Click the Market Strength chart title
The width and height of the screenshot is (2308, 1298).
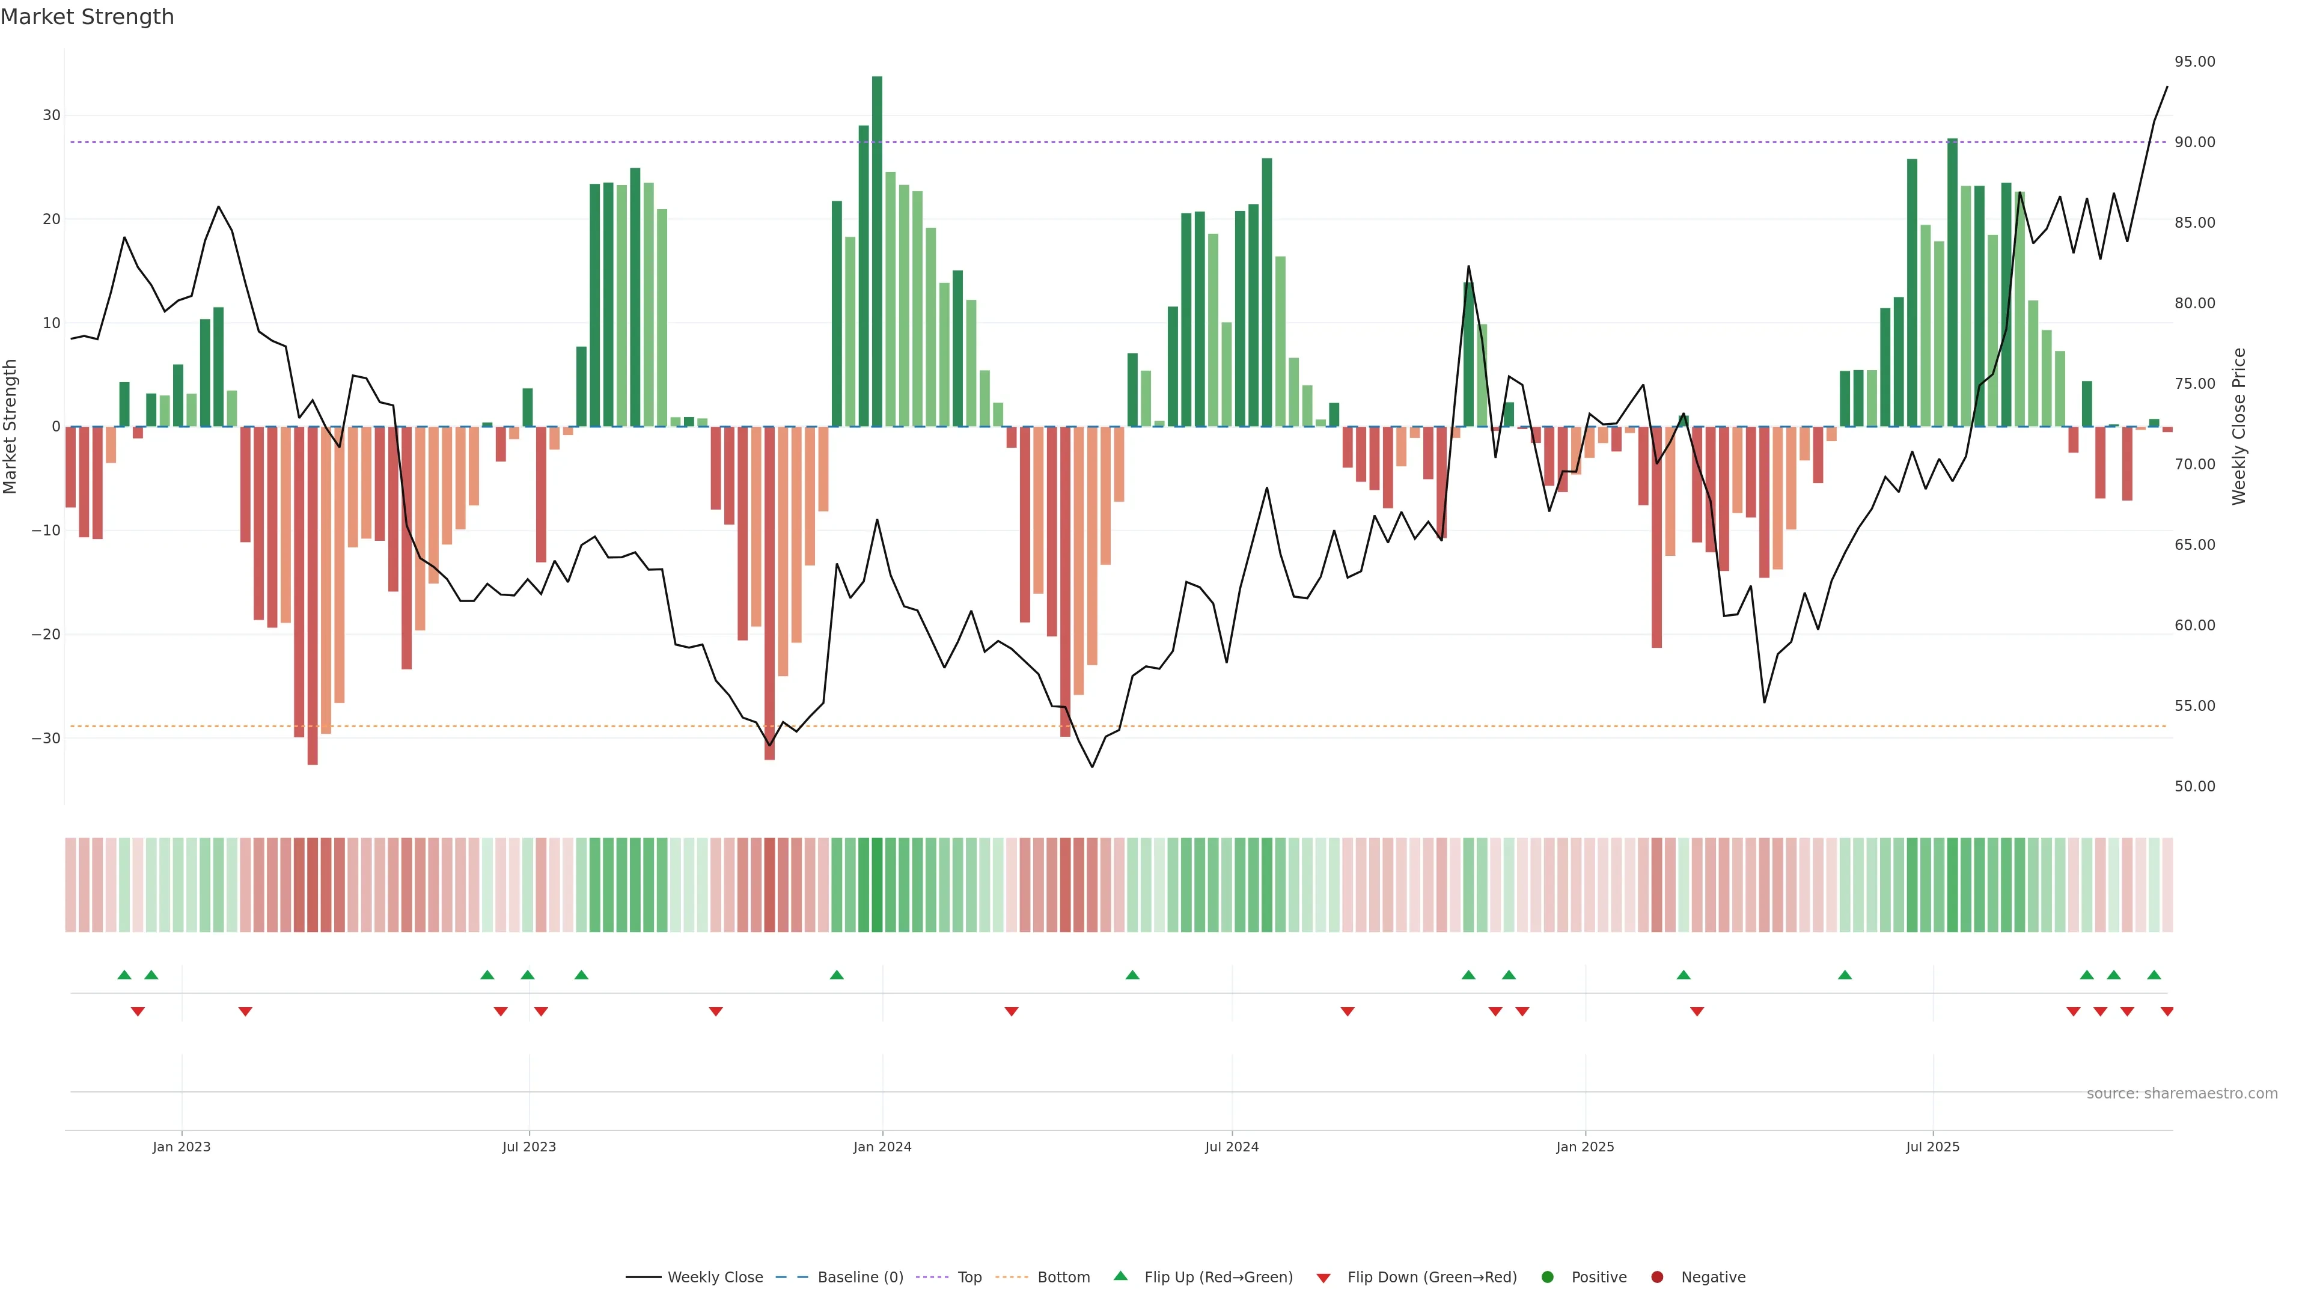point(87,17)
